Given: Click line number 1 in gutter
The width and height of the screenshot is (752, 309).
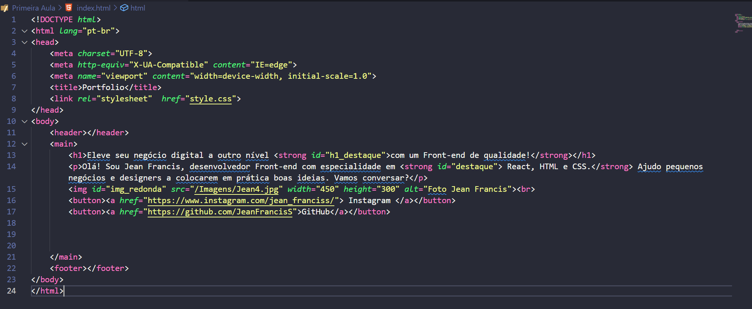Looking at the screenshot, I should pos(14,20).
